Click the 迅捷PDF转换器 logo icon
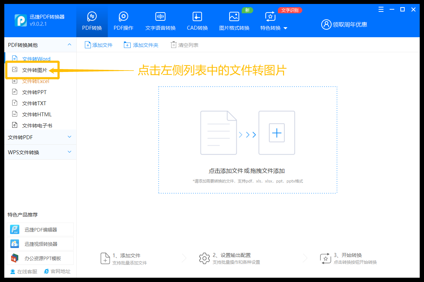This screenshot has width=424, height=282. [21, 20]
